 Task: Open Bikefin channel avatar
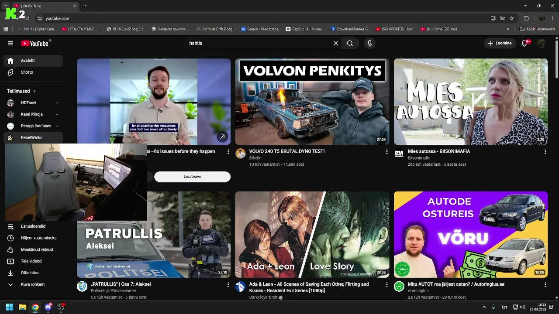(241, 154)
